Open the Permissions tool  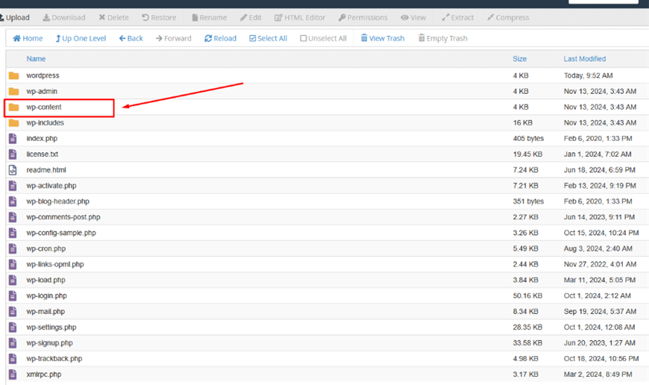[x=363, y=17]
